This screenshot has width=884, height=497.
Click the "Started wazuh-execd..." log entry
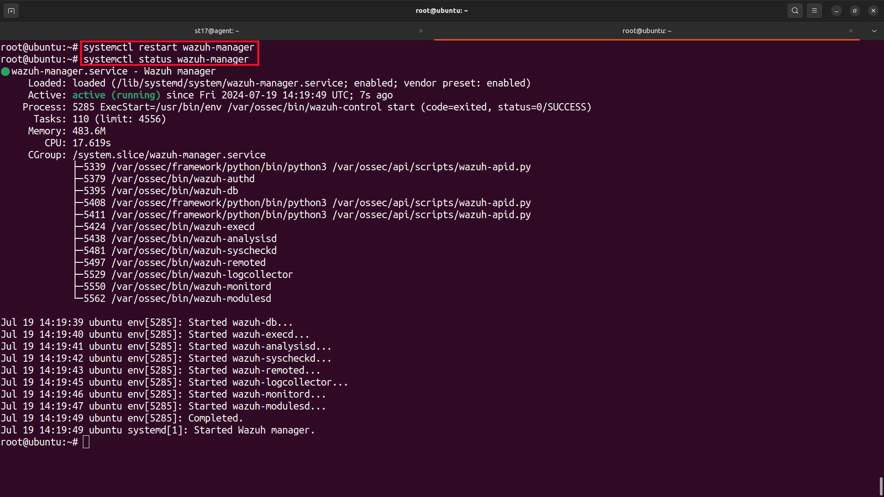pos(155,335)
